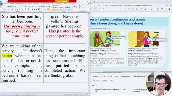Open Word Help question mark icon
Viewport: 172px width, 96px height.
coord(89,3)
